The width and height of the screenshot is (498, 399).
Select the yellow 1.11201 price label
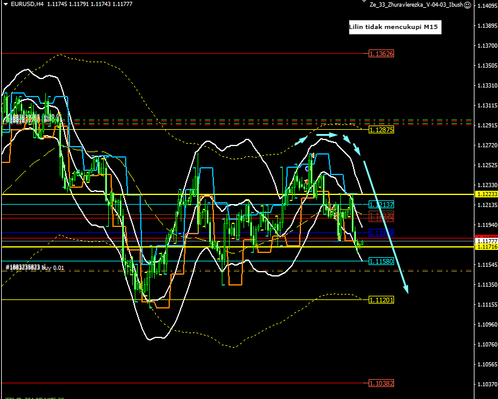(x=381, y=300)
